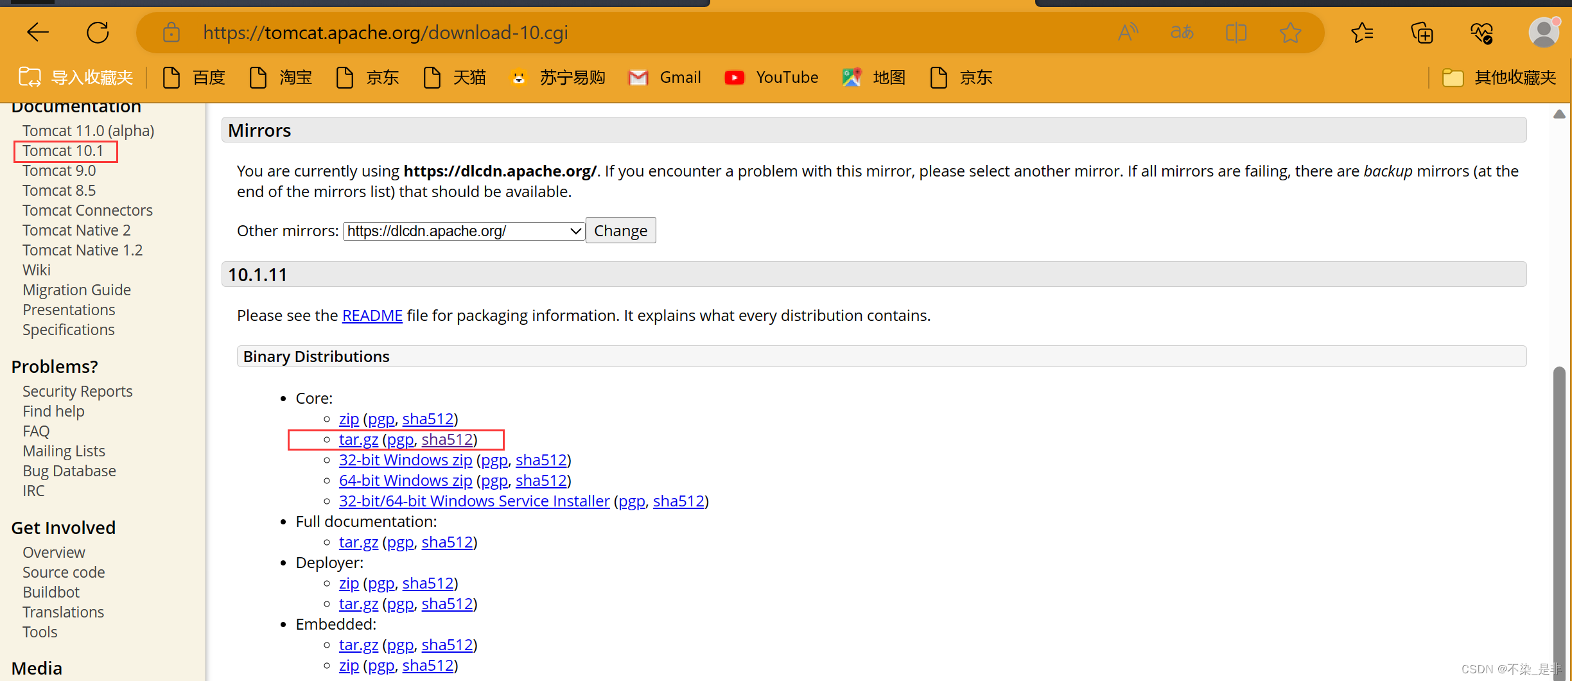Download Full documentation tar.gz
Screen dimensions: 1572x681
tap(358, 542)
